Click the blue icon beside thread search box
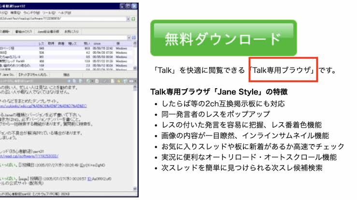This screenshot has height=200, width=357. (x=134, y=38)
